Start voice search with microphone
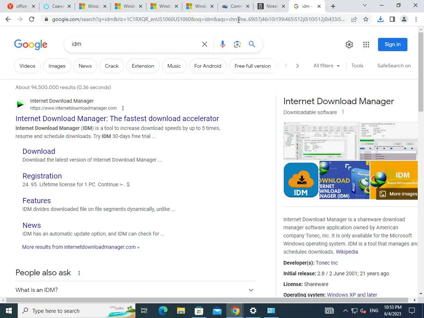Screen dimensions: 424x318 (223, 44)
